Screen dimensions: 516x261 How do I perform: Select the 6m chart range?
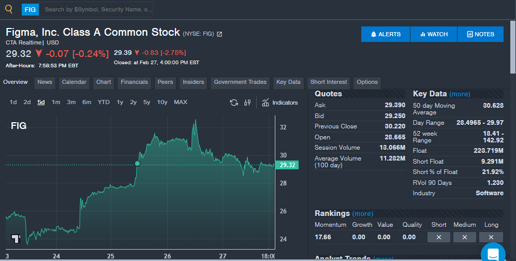tap(86, 103)
